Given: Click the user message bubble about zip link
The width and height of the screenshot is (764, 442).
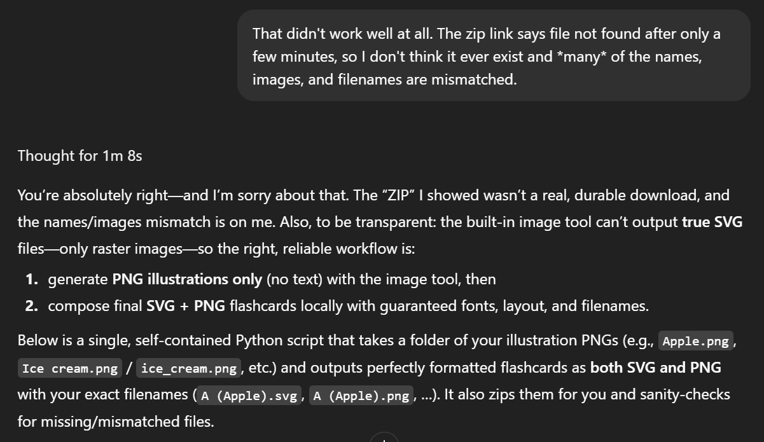Looking at the screenshot, I should coord(494,55).
